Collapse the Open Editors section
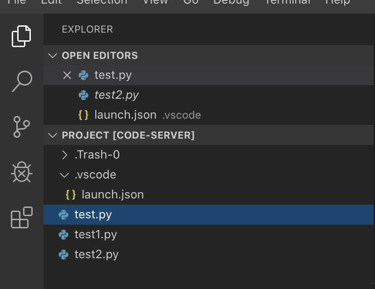Viewport: 375px width, 289px height. (x=54, y=56)
